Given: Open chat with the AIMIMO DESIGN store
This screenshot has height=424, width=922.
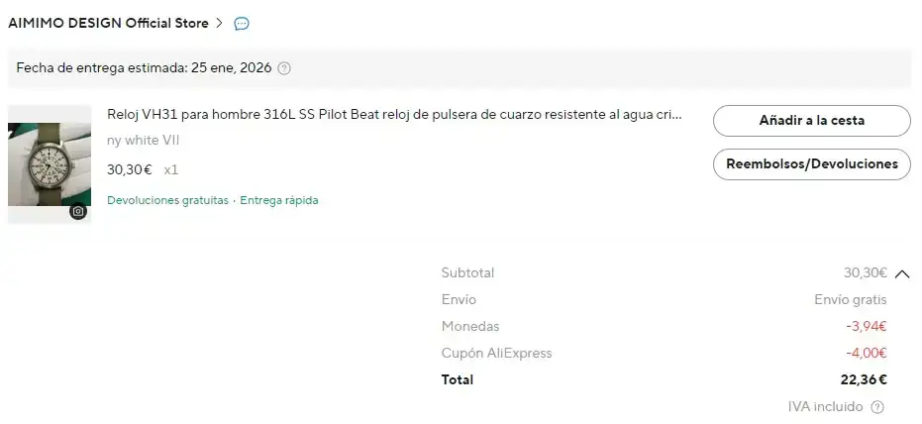Looking at the screenshot, I should [x=242, y=24].
